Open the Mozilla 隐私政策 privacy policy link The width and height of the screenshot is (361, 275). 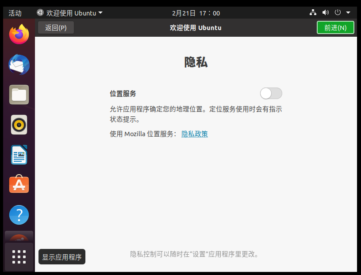(194, 134)
